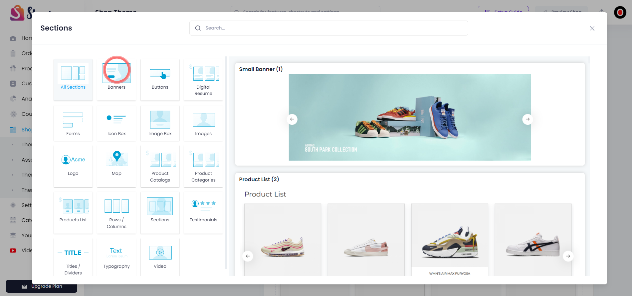Show previous products in Product List
632x296 pixels.
pyautogui.click(x=248, y=256)
